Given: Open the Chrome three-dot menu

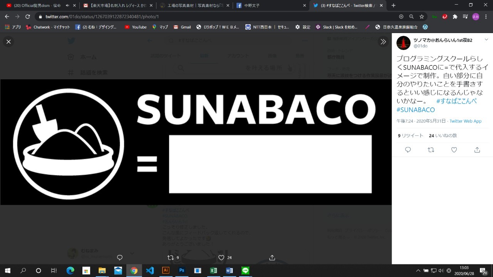Looking at the screenshot, I should (486, 17).
